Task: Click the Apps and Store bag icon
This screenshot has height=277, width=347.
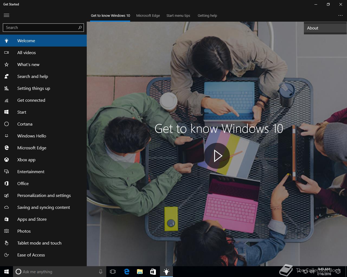Action: pos(7,219)
